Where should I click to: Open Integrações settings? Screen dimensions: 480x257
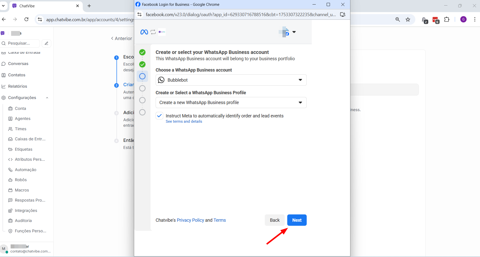pos(26,211)
